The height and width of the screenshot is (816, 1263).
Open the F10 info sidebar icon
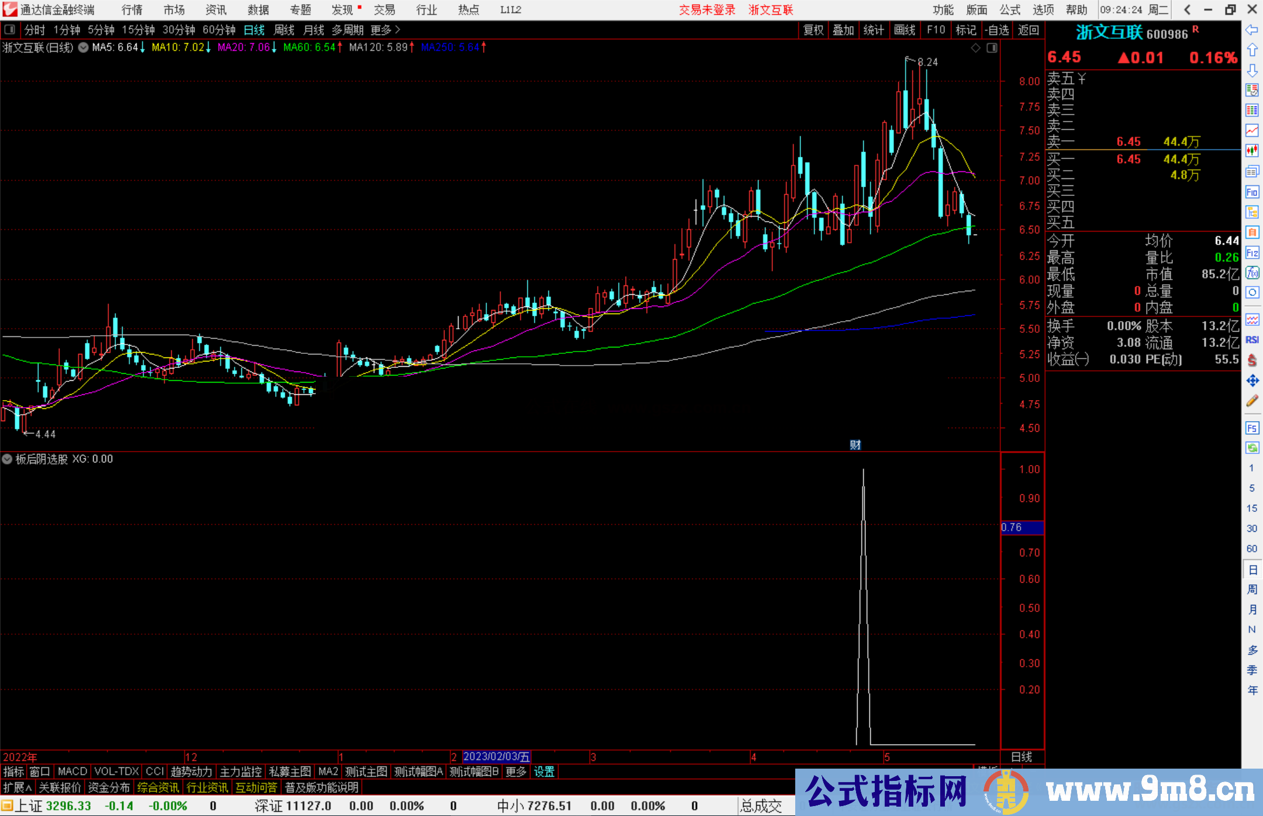(1252, 192)
